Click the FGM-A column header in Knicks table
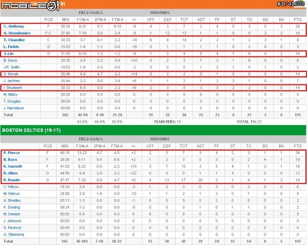 click(x=83, y=20)
